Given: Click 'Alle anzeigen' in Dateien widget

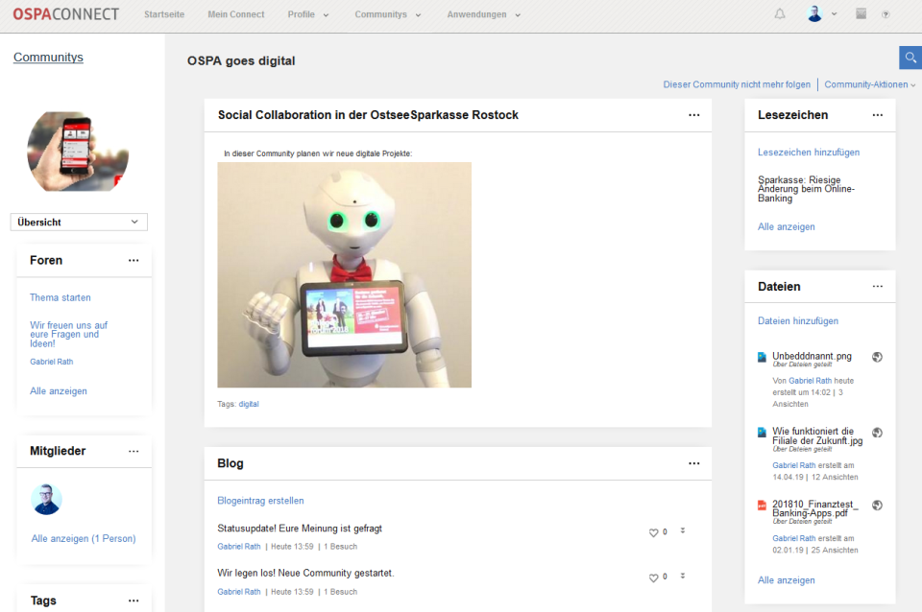Looking at the screenshot, I should (x=787, y=580).
